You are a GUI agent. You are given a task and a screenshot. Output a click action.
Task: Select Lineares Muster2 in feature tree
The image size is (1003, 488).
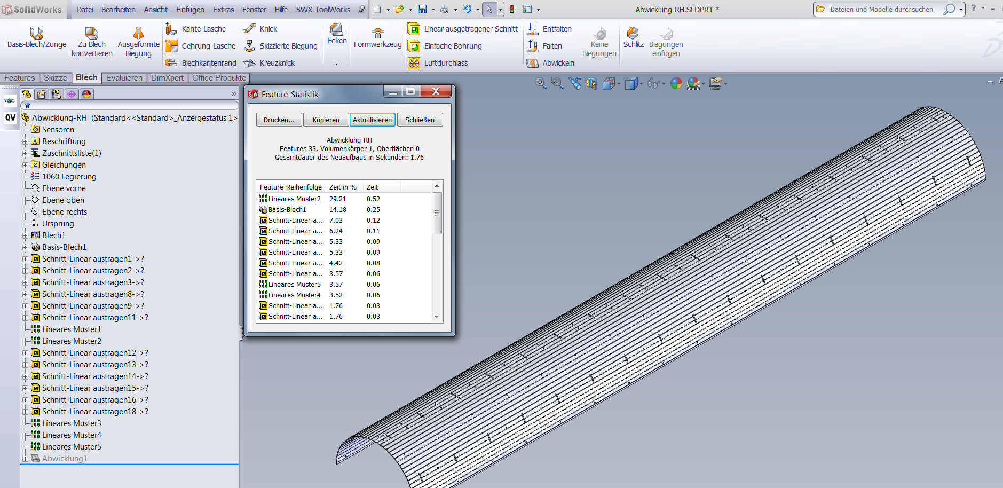coord(72,341)
